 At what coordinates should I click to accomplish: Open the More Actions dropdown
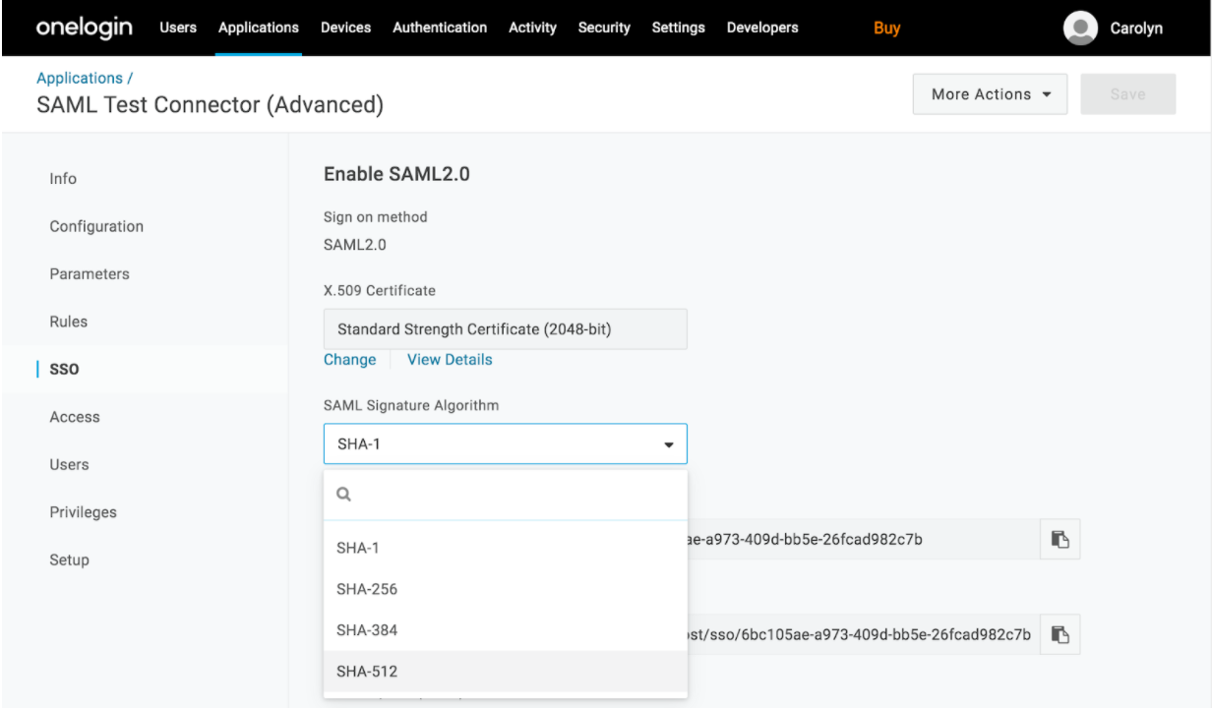[x=989, y=93]
